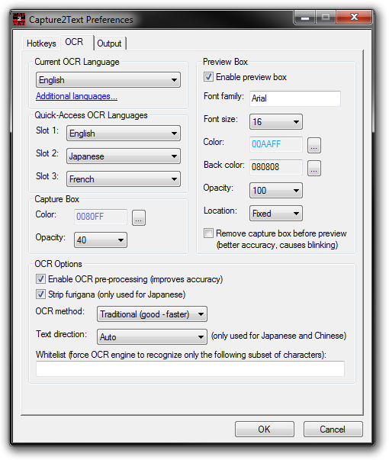Screen dimensions: 389x460
Task: Toggle the Strip furigana checkbox
Action: tap(40, 294)
